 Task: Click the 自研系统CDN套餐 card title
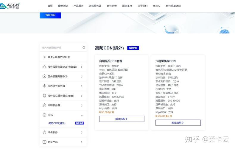111,61
